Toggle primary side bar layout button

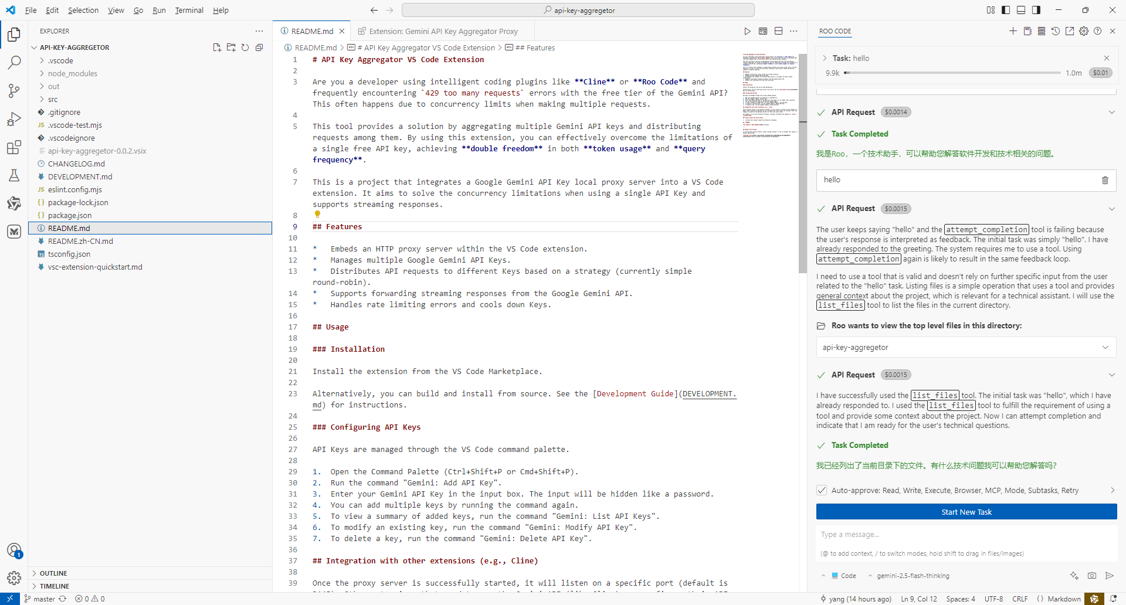pos(1006,10)
